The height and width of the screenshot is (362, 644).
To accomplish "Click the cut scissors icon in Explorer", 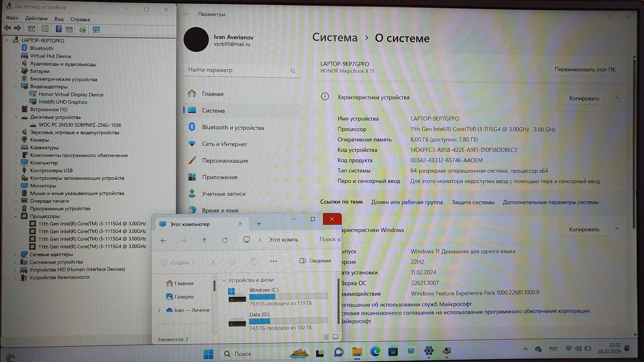I will tap(213, 262).
